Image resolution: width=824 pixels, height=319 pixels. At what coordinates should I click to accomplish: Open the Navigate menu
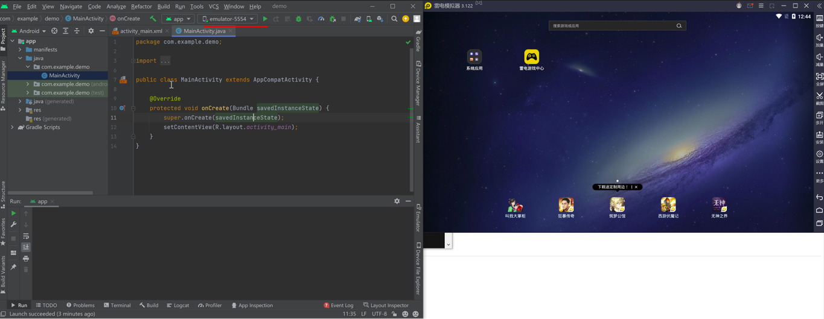tap(71, 7)
